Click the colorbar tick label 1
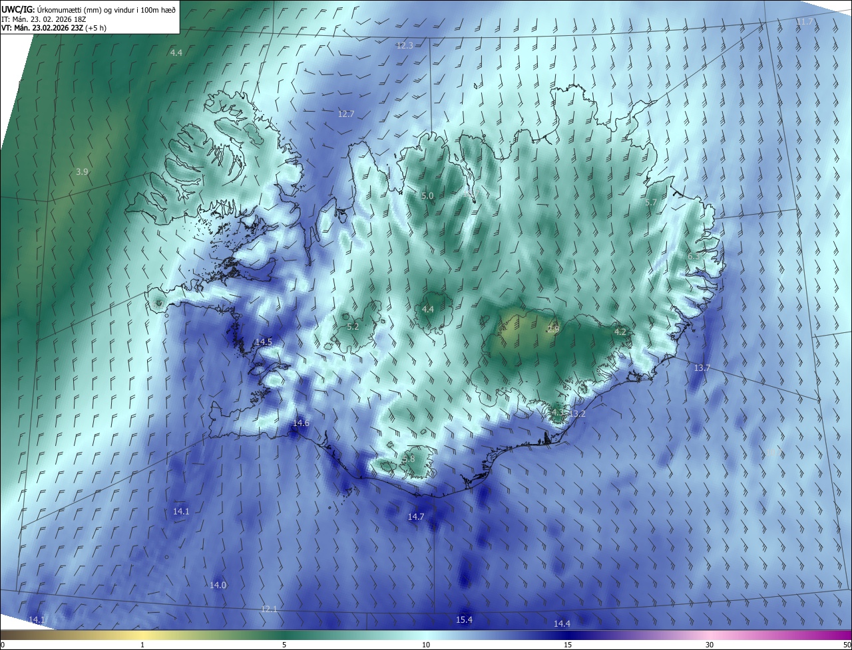This screenshot has width=852, height=650. [142, 645]
